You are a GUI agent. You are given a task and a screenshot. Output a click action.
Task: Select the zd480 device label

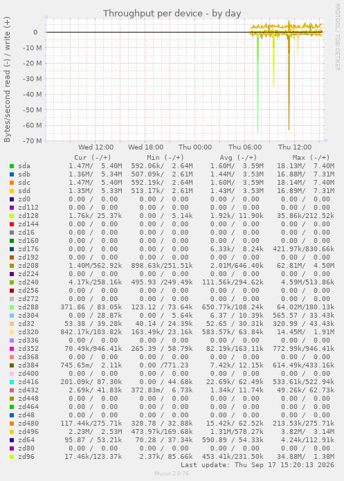pyautogui.click(x=28, y=424)
